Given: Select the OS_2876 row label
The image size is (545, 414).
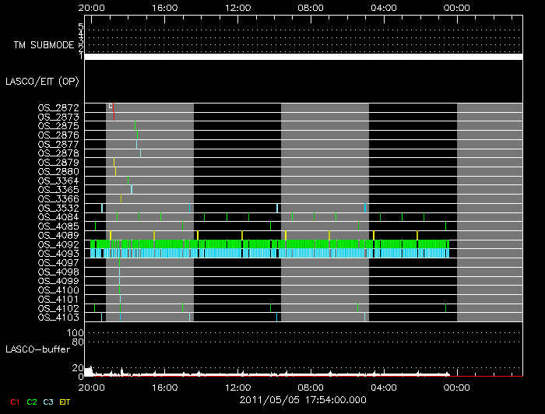Looking at the screenshot, I should point(58,135).
